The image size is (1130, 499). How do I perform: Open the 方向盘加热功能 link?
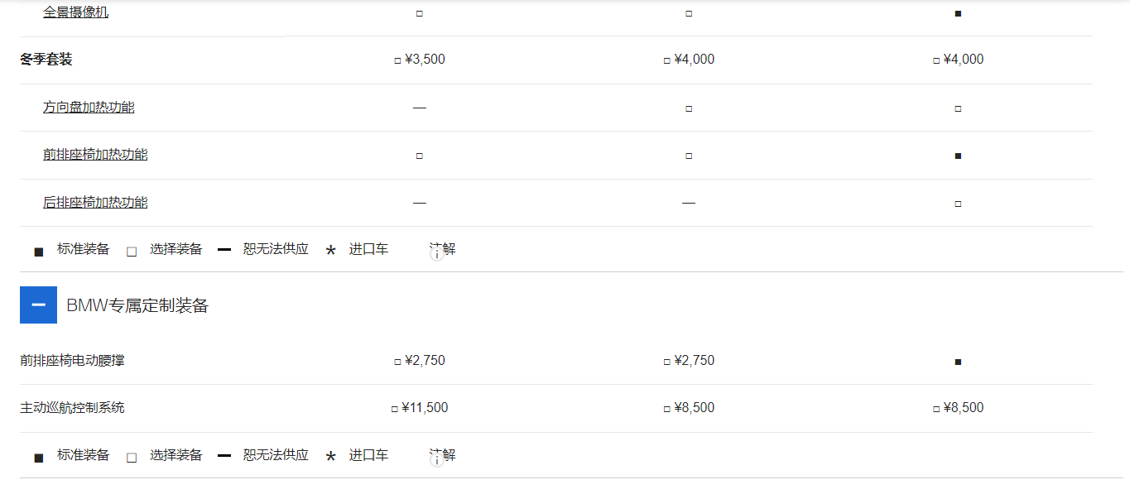[x=89, y=107]
